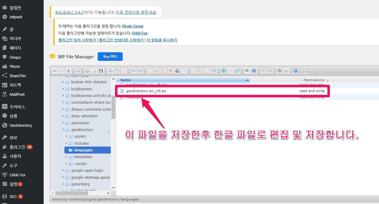Expand the templates subfolder arrow
The image size is (379, 204).
pyautogui.click(x=67, y=157)
